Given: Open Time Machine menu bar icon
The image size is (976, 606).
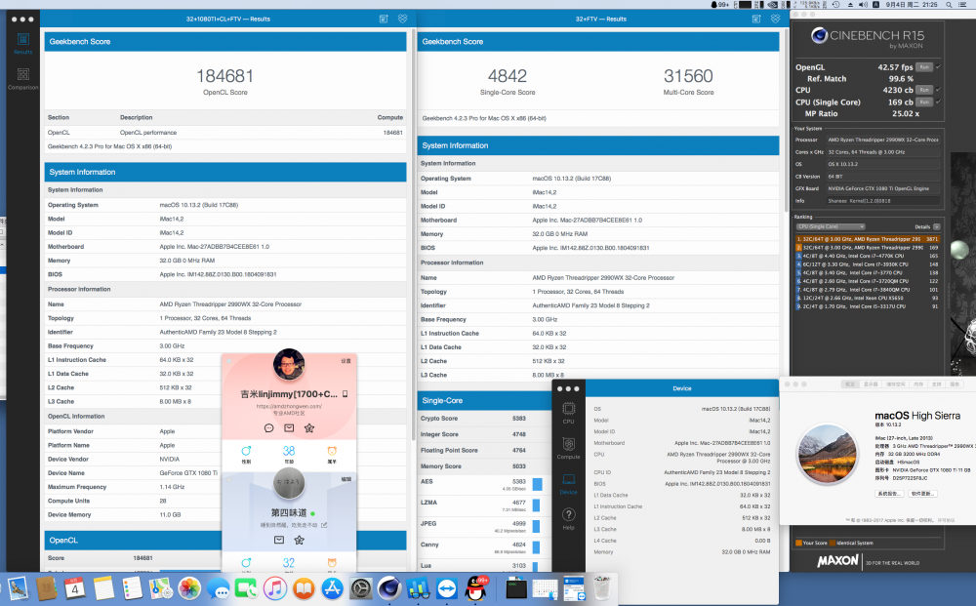Looking at the screenshot, I should pyautogui.click(x=836, y=4).
